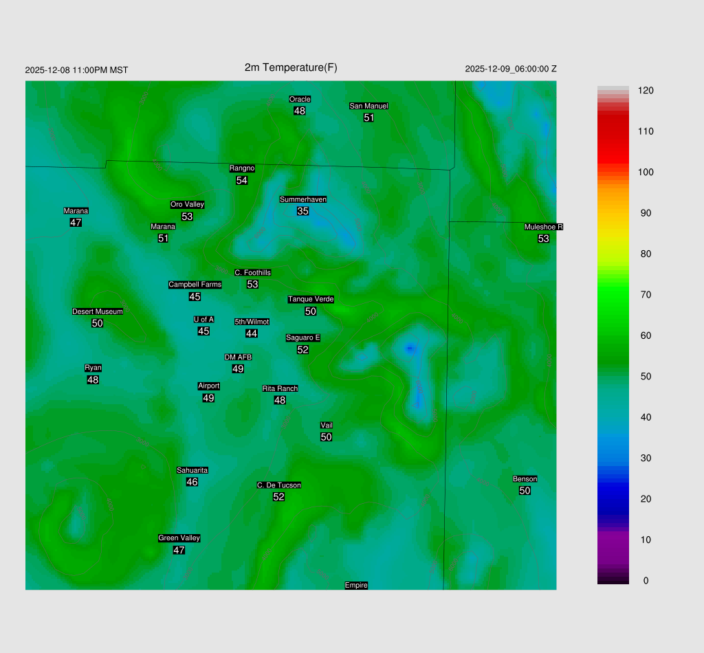Select the U of A station label
Screen dimensions: 704x653
pyautogui.click(x=203, y=319)
